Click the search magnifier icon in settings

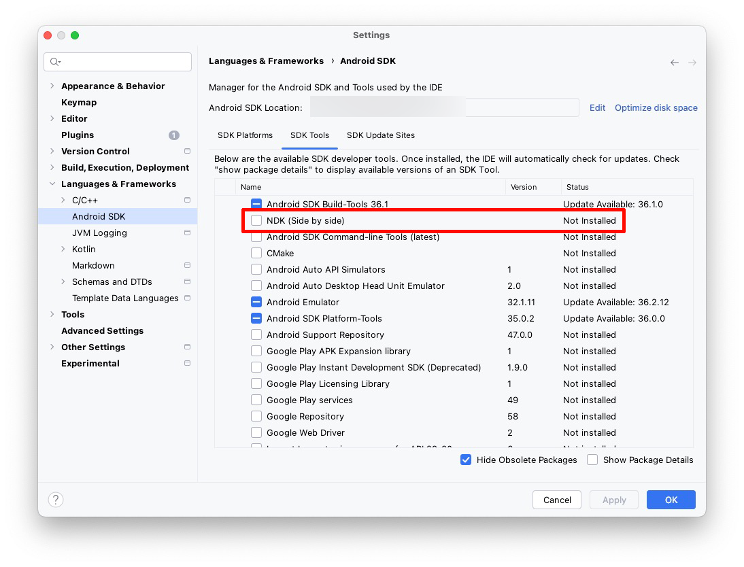pos(55,62)
